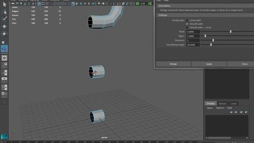The image size is (254, 143).
Task: Open the Layers menu
Action: point(210,108)
